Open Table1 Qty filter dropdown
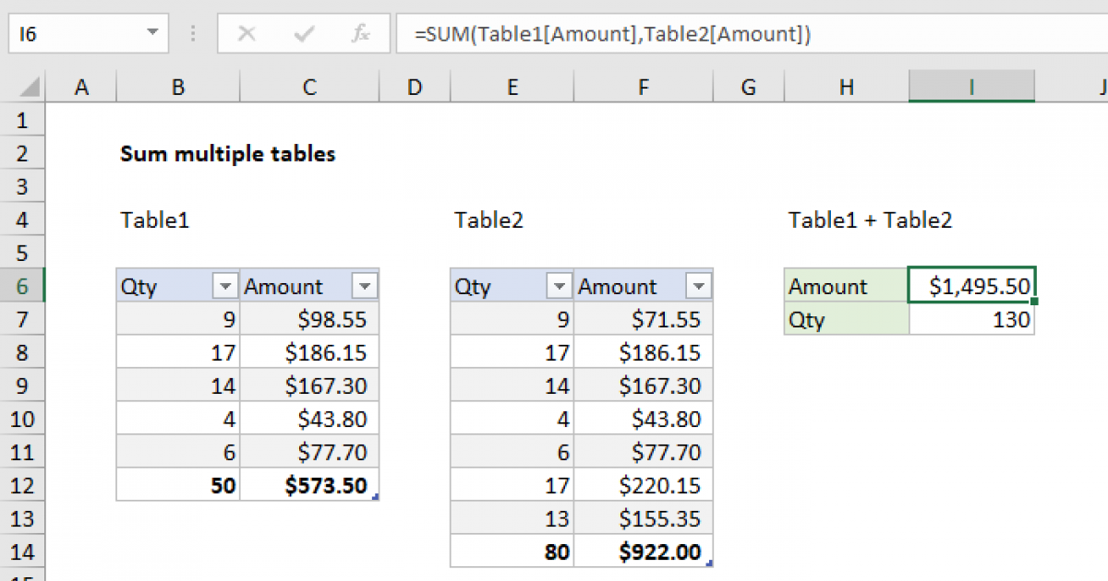Image resolution: width=1108 pixels, height=581 pixels. (x=225, y=287)
